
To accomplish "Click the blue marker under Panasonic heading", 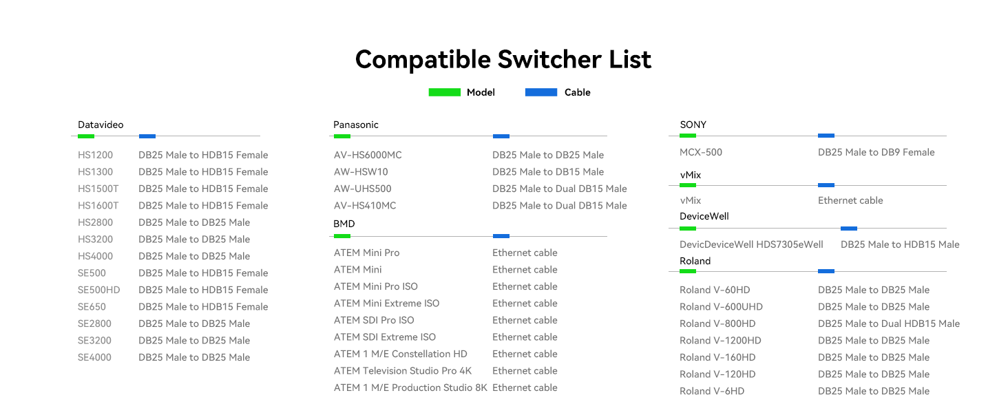I will click(501, 136).
